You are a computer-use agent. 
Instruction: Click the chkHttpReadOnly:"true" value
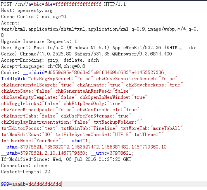click(x=93, y=104)
